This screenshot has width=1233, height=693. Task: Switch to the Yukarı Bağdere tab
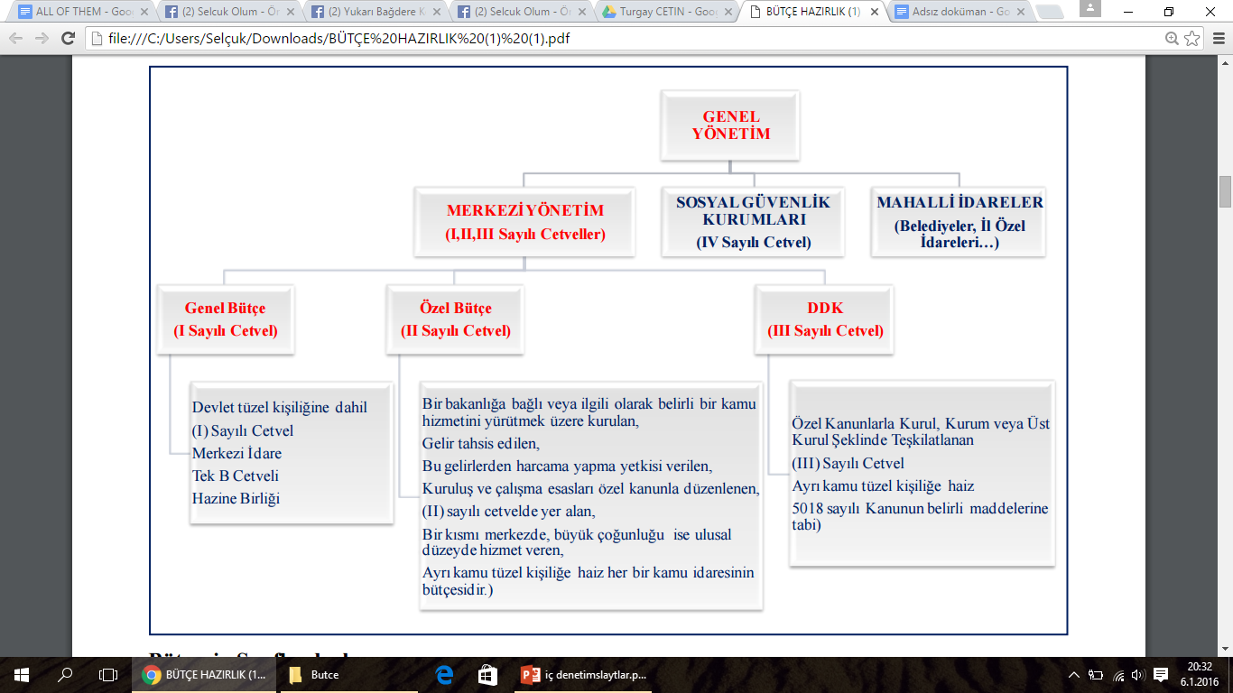374,13
